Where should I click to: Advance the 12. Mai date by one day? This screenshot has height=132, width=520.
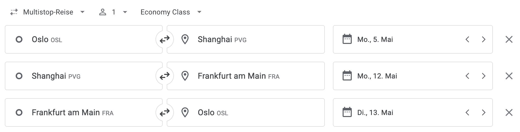pyautogui.click(x=483, y=76)
